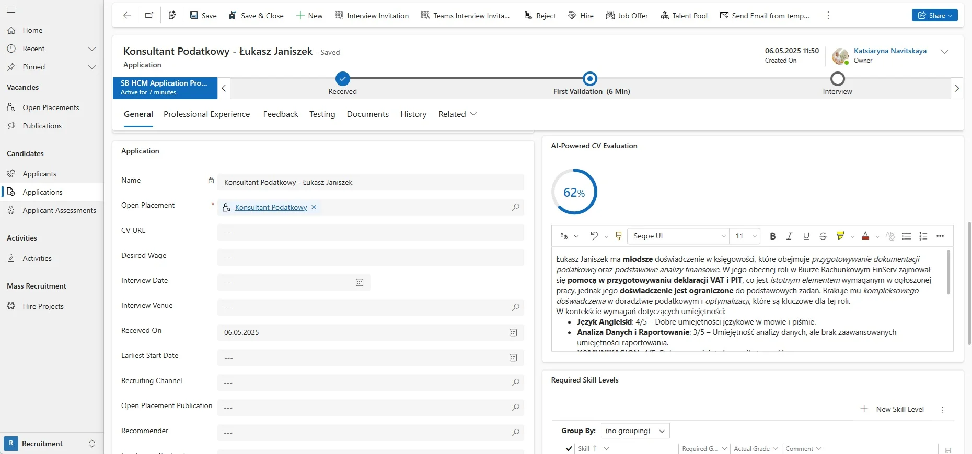Open more commands overflow menu

[828, 16]
